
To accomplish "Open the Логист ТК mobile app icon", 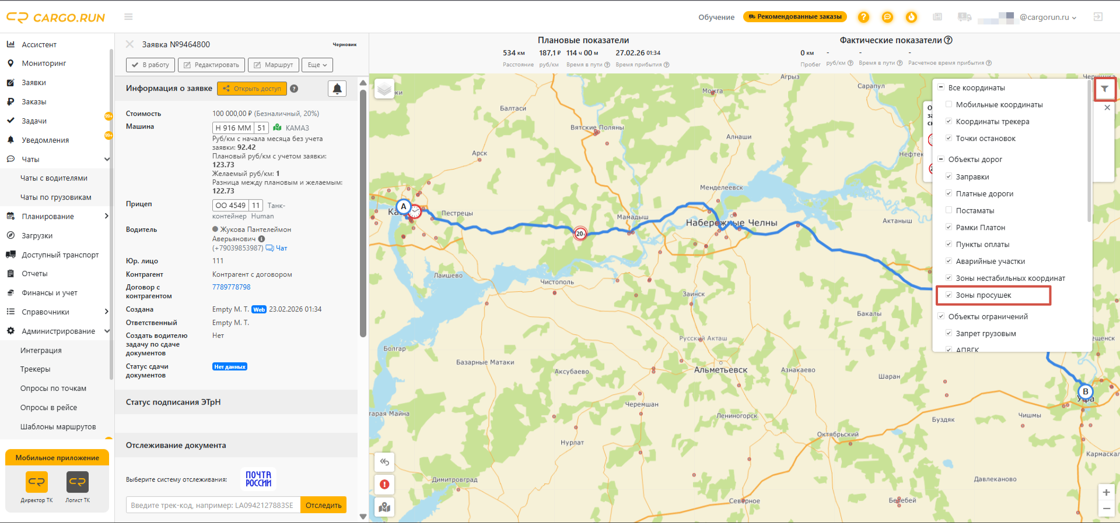I will pyautogui.click(x=78, y=482).
